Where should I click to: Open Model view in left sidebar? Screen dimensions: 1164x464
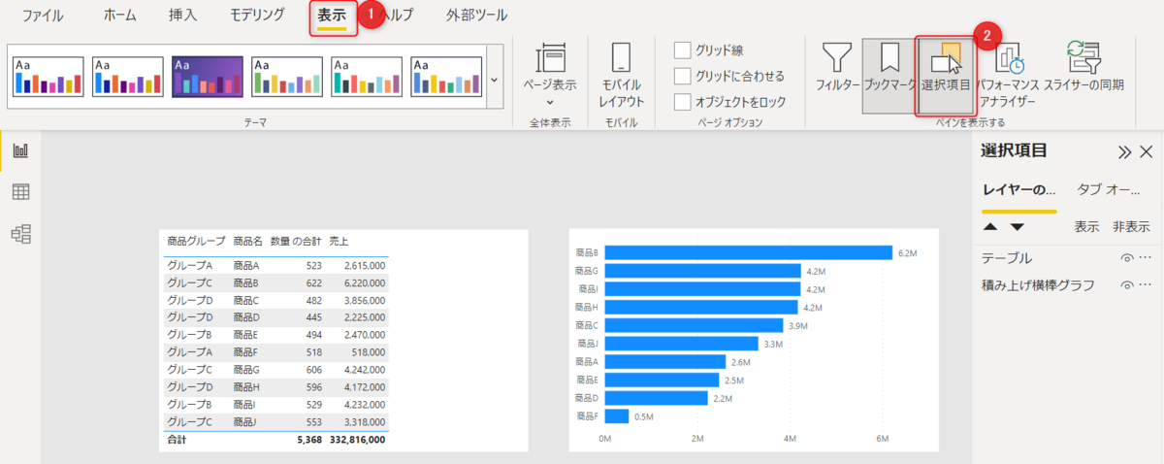pos(20,233)
